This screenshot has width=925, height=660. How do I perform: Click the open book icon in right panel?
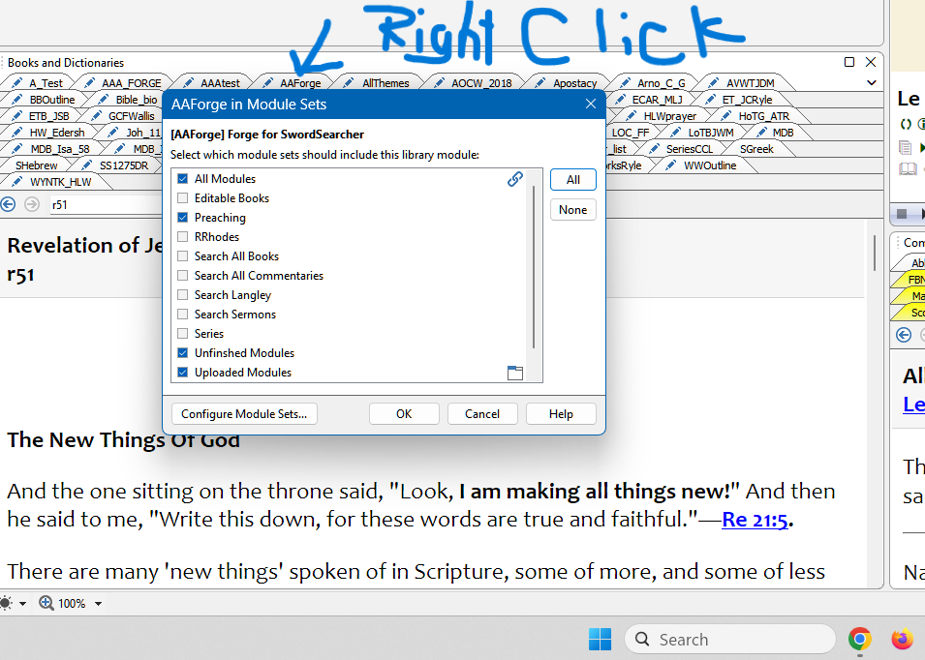908,169
